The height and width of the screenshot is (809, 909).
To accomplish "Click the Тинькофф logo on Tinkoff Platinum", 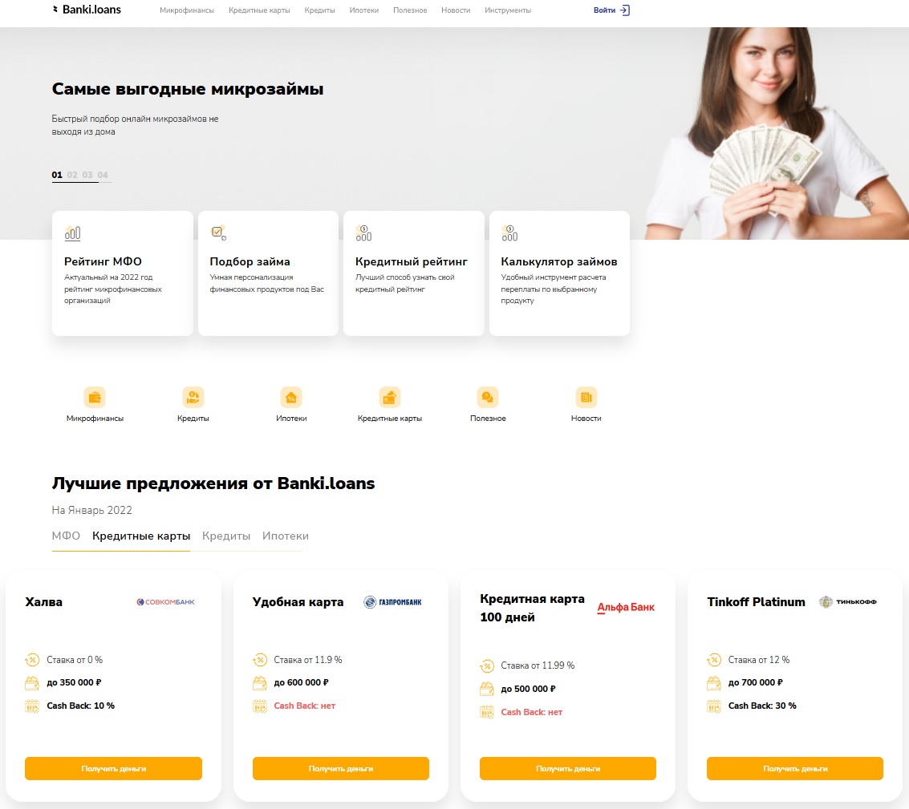I will (x=847, y=602).
